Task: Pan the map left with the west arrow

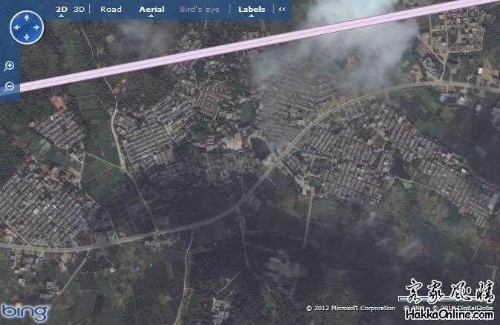Action: [16, 27]
